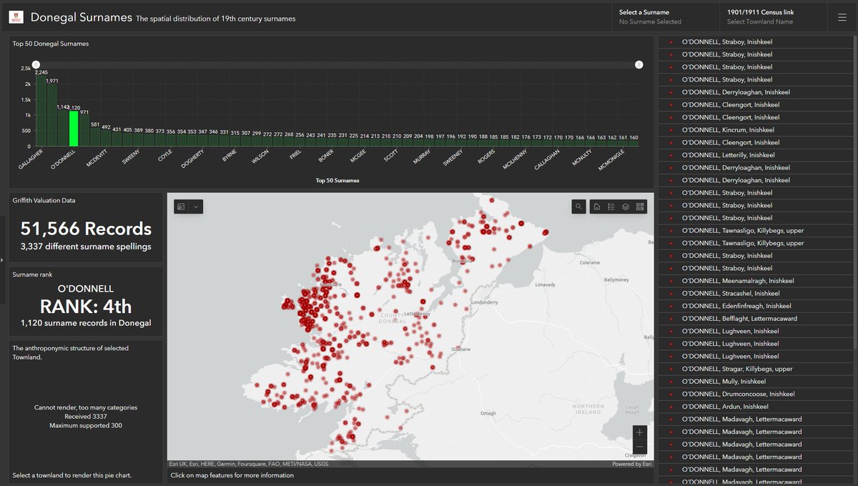Click the left chart range slider handle
Viewport: 858px width, 486px height.
[x=36, y=64]
